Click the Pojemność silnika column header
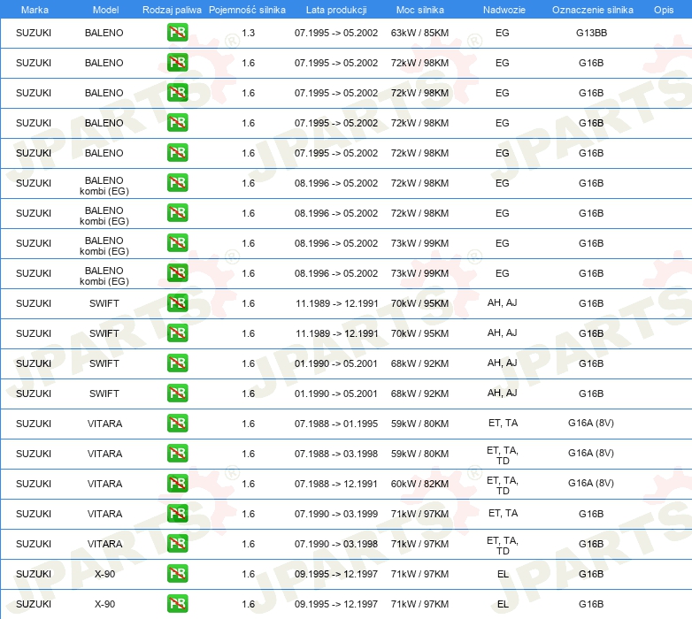This screenshot has width=692, height=619. pyautogui.click(x=247, y=10)
